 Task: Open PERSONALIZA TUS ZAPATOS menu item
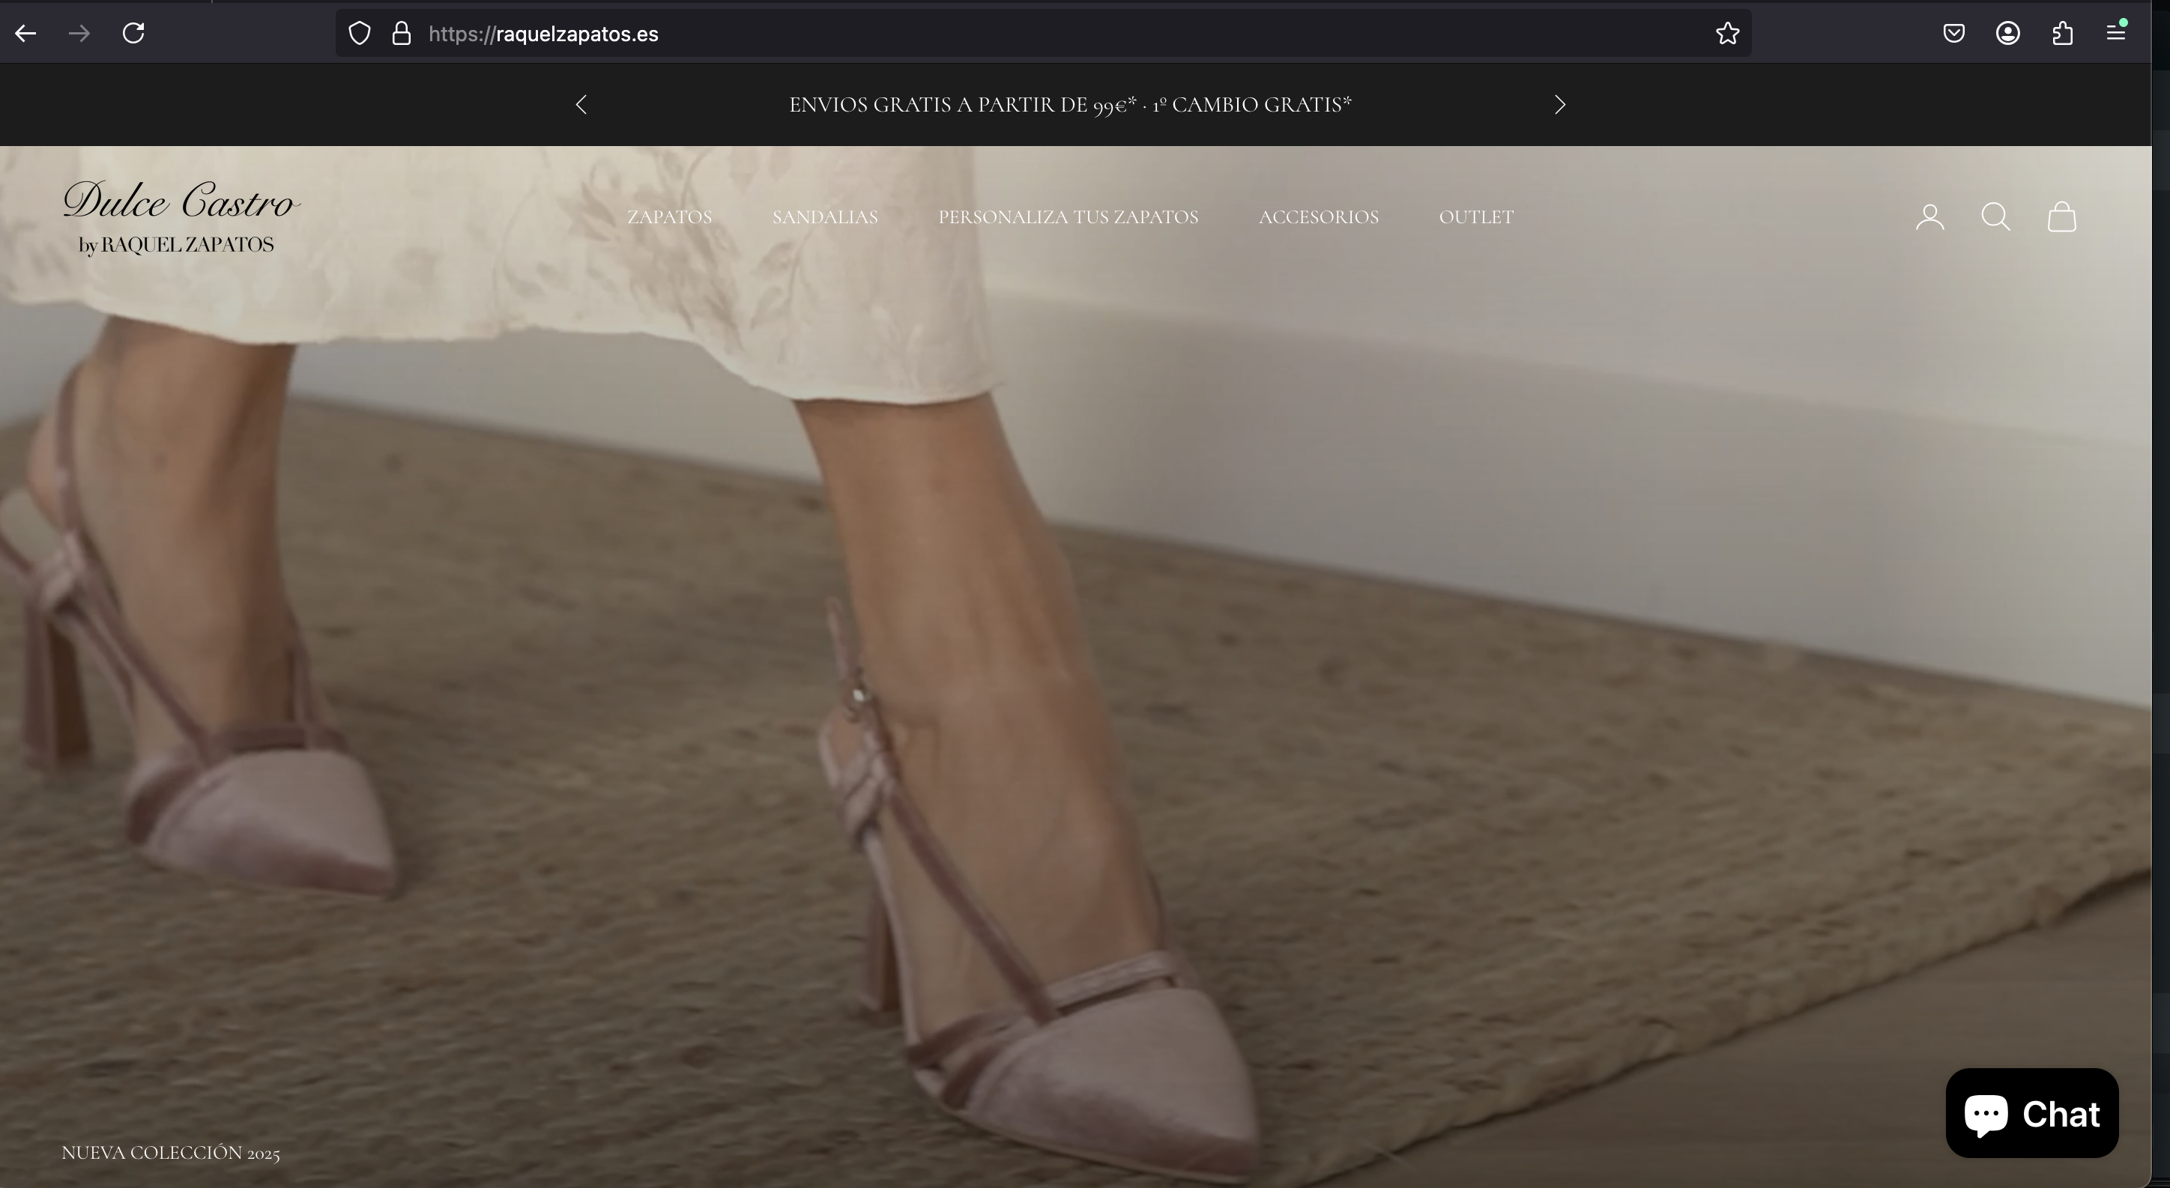[1069, 217]
